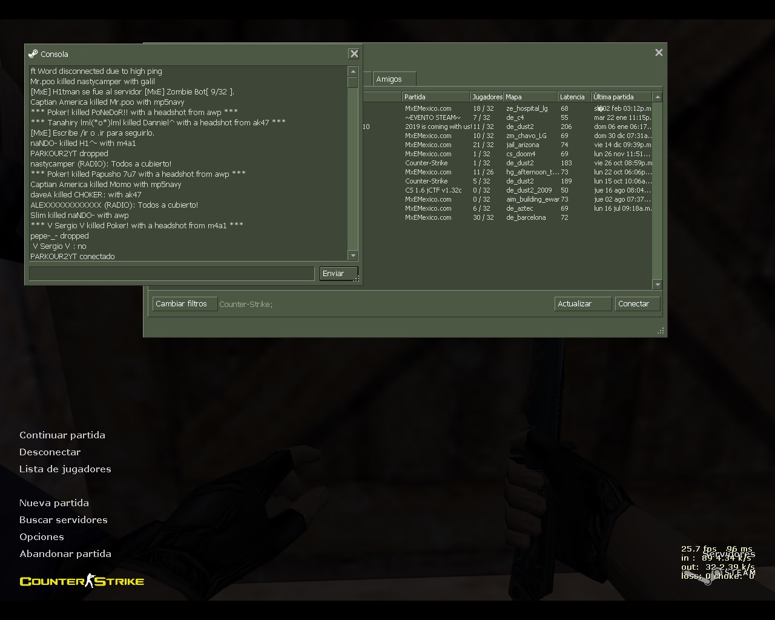775x620 pixels.
Task: Click console scrollbar down arrow
Action: click(353, 256)
